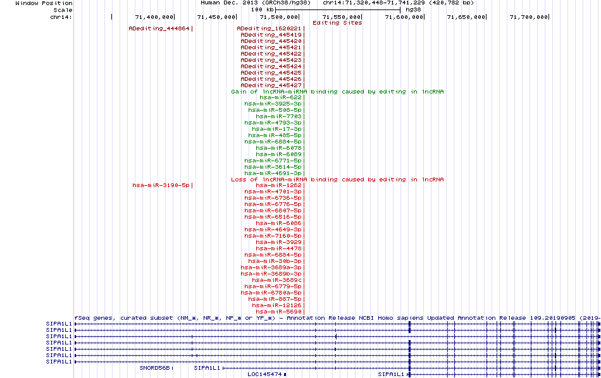This screenshot has width=601, height=378.
Task: Click the hsa-miR-5690 loss binding item
Action: 278,312
